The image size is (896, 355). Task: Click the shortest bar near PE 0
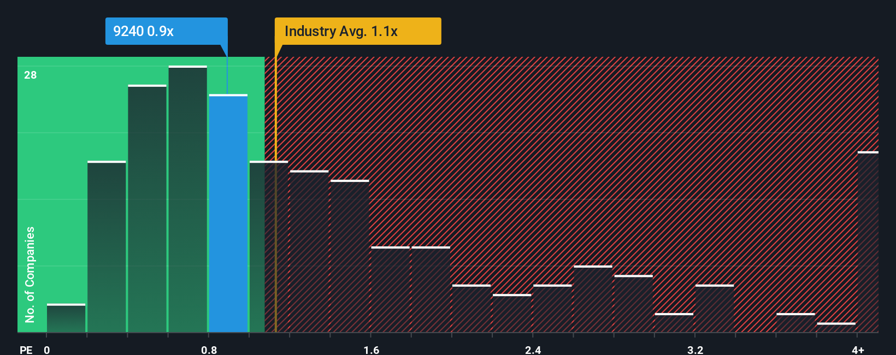[66, 318]
